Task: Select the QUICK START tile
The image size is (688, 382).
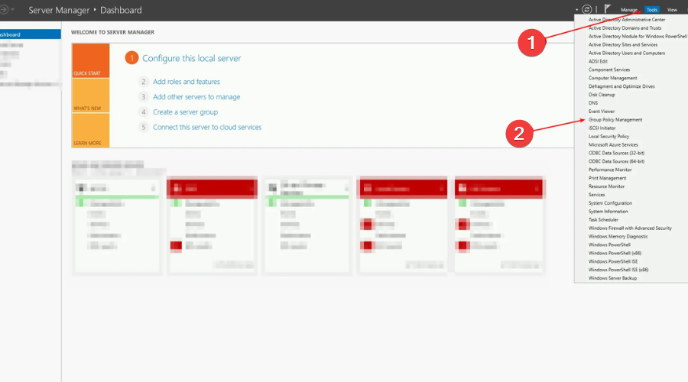Action: 91,60
